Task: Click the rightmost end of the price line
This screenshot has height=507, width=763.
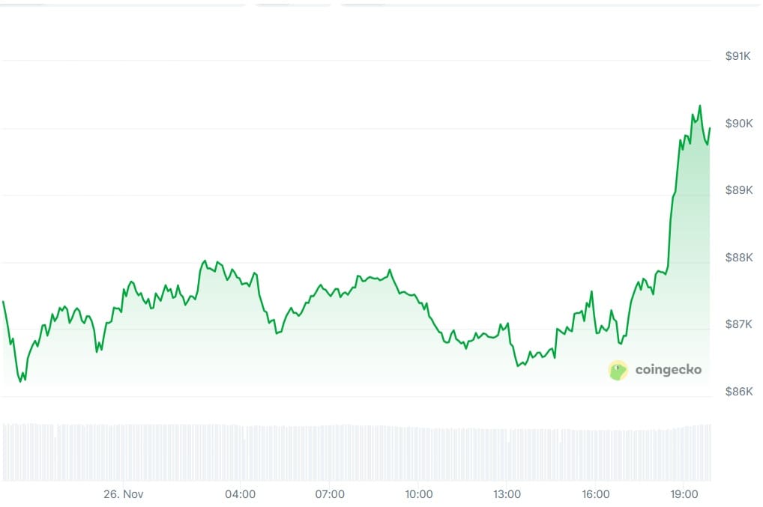Action: coord(709,128)
